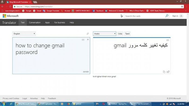Open Welcome LinkedIn bookmark
The height and width of the screenshot is (106, 189).
coord(114,11)
